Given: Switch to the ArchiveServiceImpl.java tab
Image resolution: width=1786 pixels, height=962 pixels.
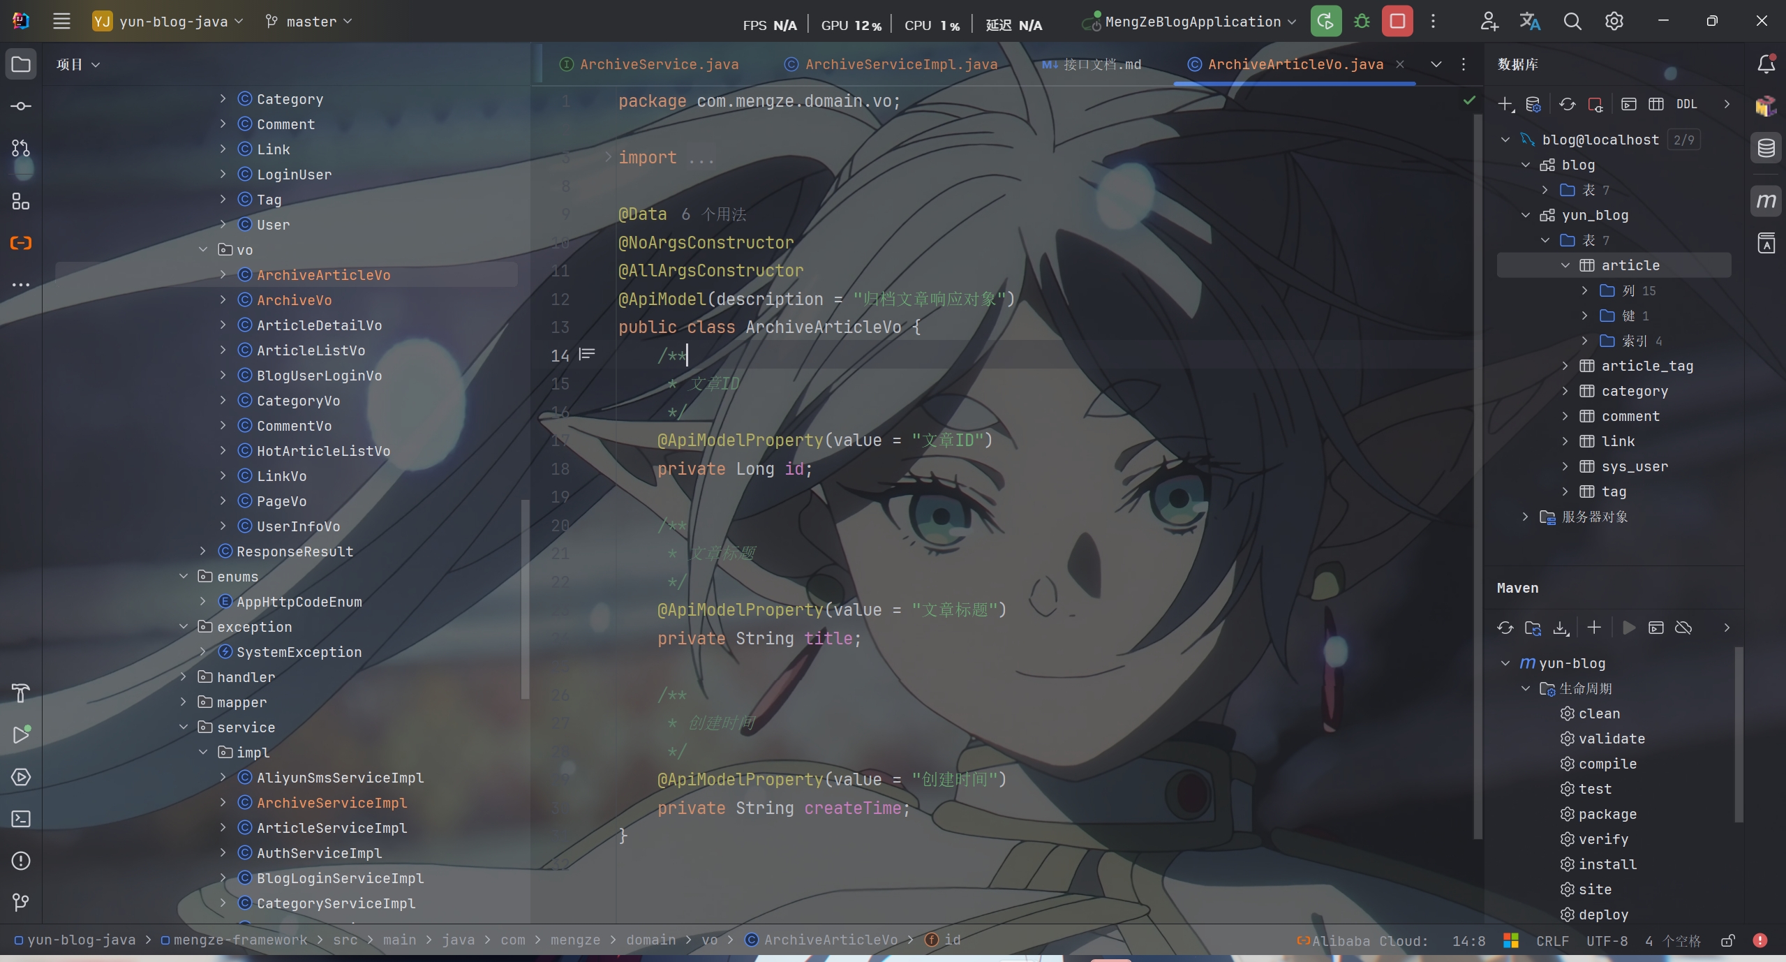Looking at the screenshot, I should point(900,64).
